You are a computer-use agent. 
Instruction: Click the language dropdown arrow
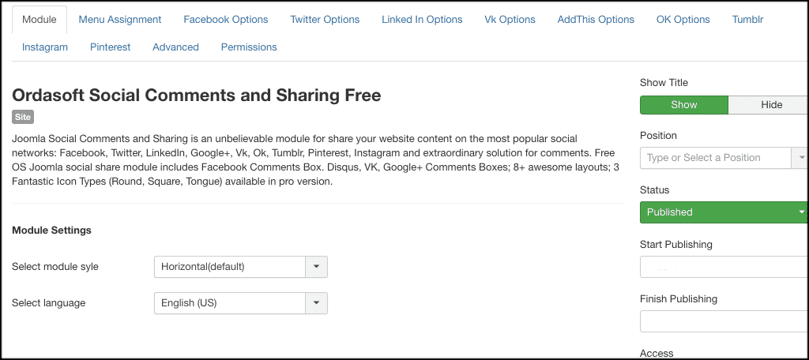coord(317,302)
